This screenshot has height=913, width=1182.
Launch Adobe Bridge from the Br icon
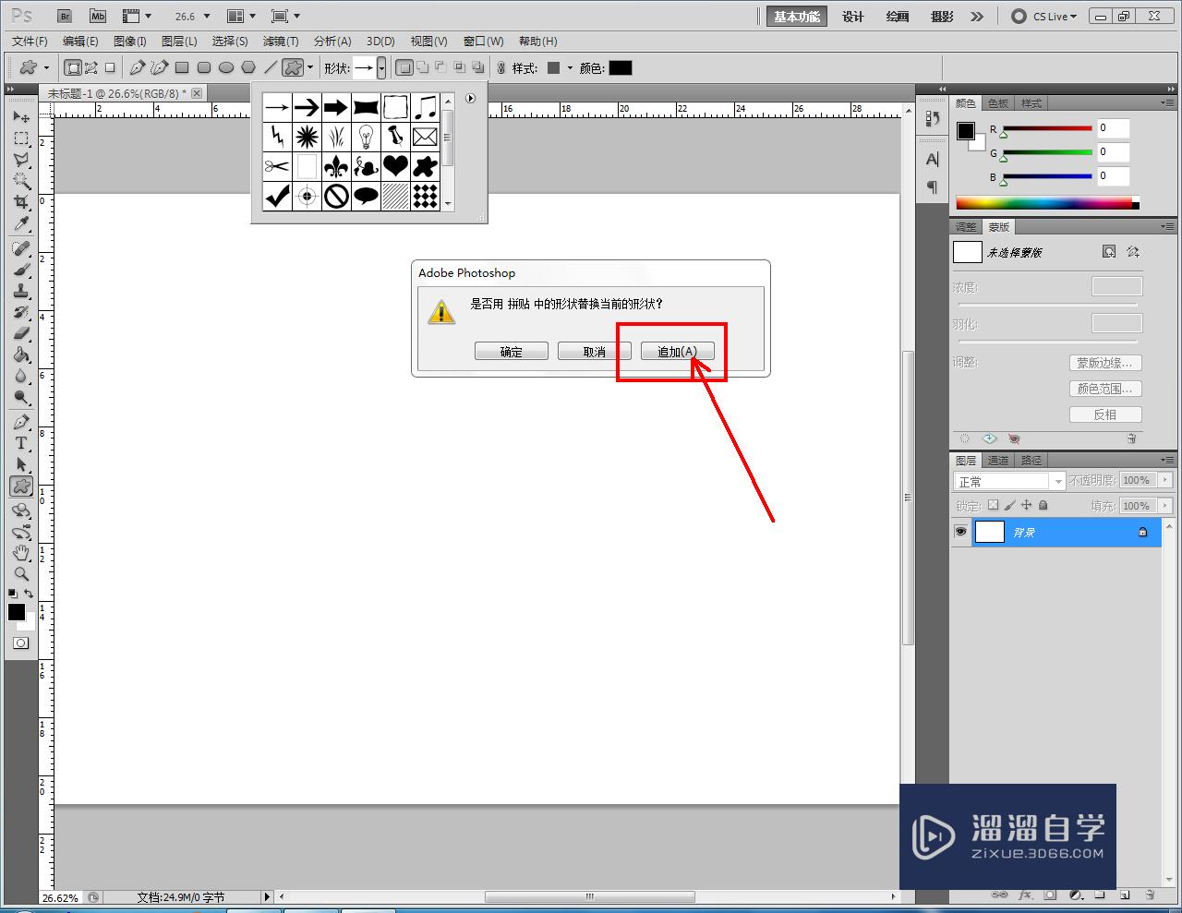pos(64,17)
